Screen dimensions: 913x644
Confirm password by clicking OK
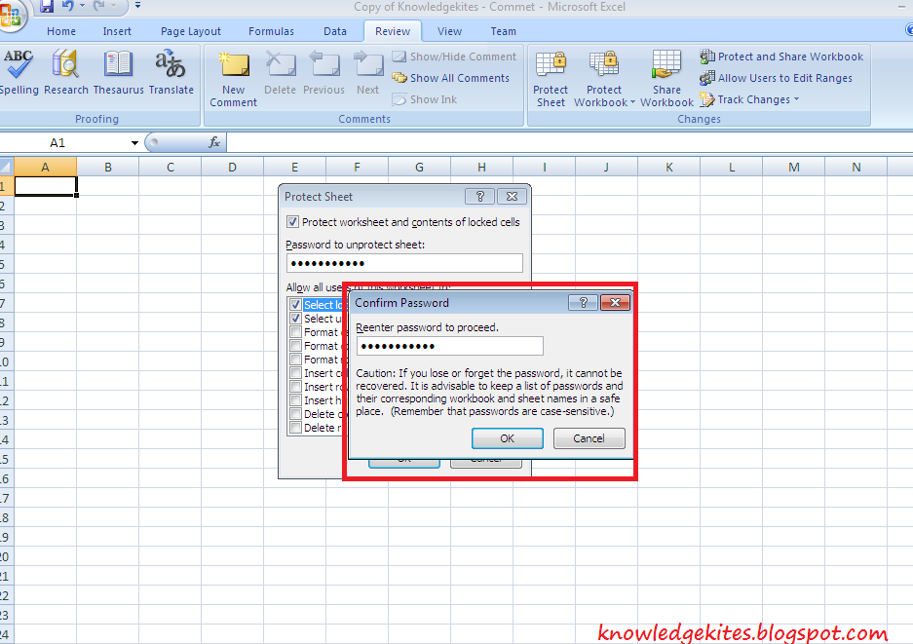(507, 437)
